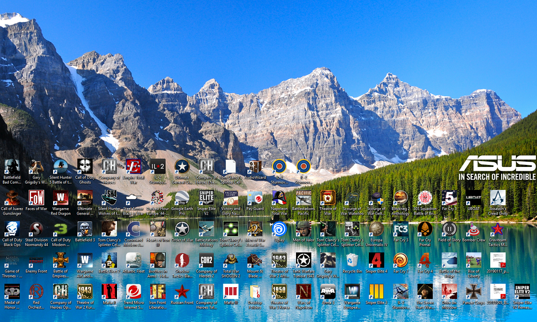Click the Far Cry 3 icon
Viewport: 537px width, 322px height.
(400, 229)
